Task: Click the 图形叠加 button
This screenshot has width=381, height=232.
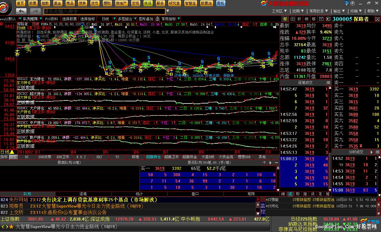Action: pos(146,19)
